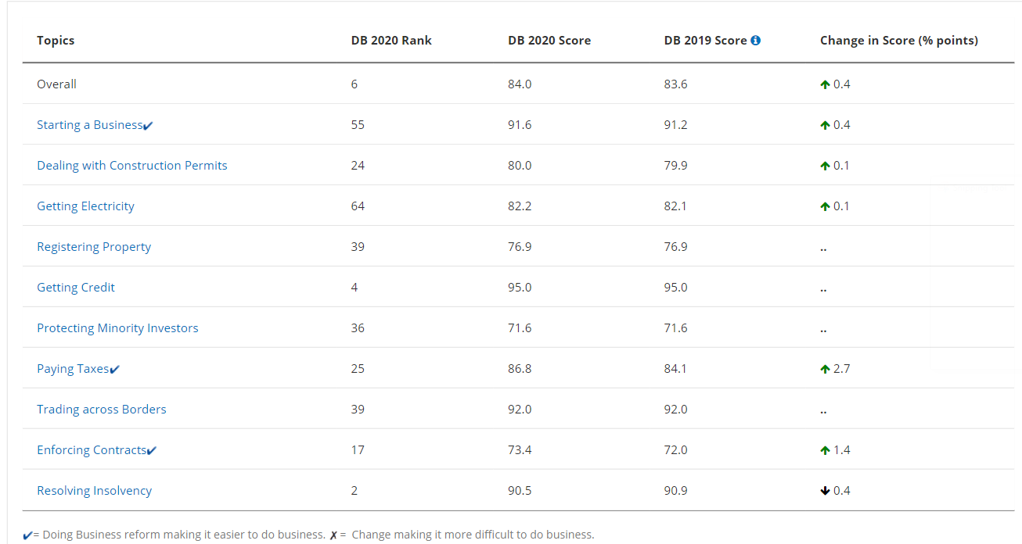
Task: Click the reform checkmark beside Enforcing Contracts
Action: (x=152, y=451)
